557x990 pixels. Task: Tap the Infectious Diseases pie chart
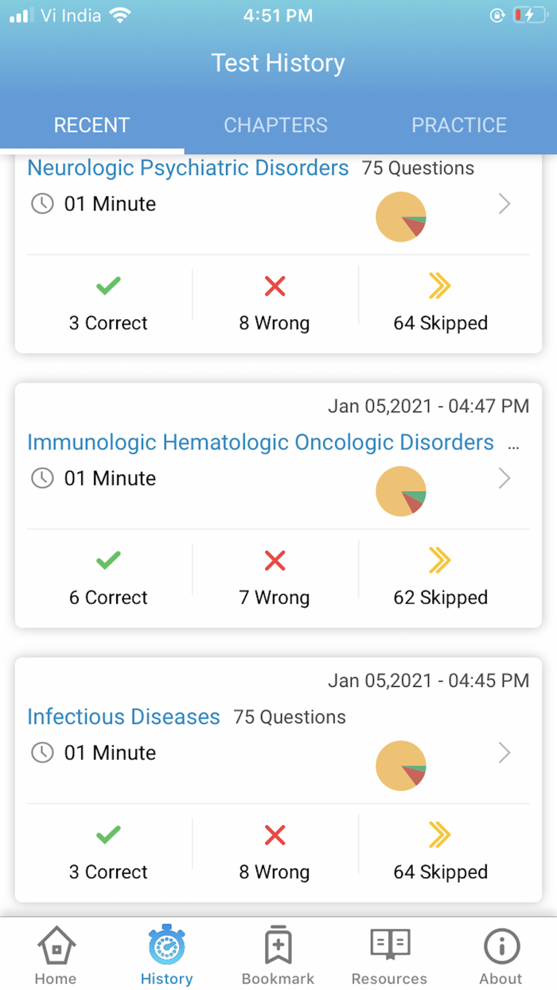pyautogui.click(x=401, y=766)
